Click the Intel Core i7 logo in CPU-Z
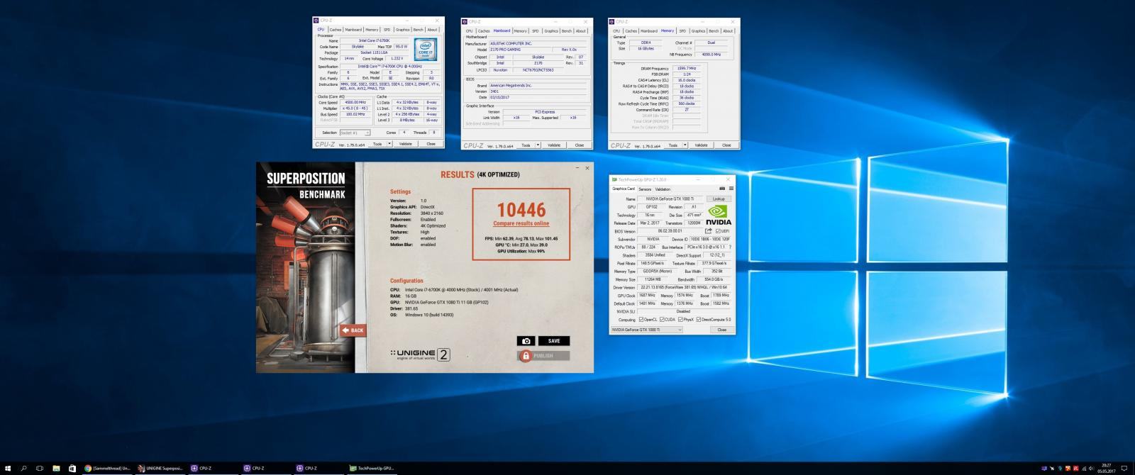This screenshot has width=1135, height=475. click(x=426, y=49)
